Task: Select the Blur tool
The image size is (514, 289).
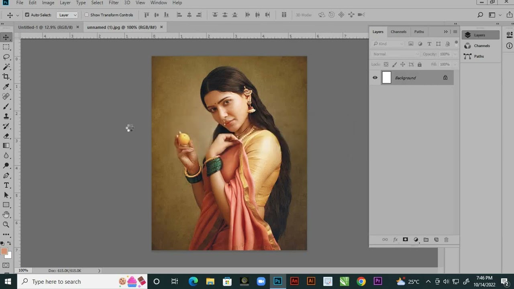Action: tap(6, 156)
